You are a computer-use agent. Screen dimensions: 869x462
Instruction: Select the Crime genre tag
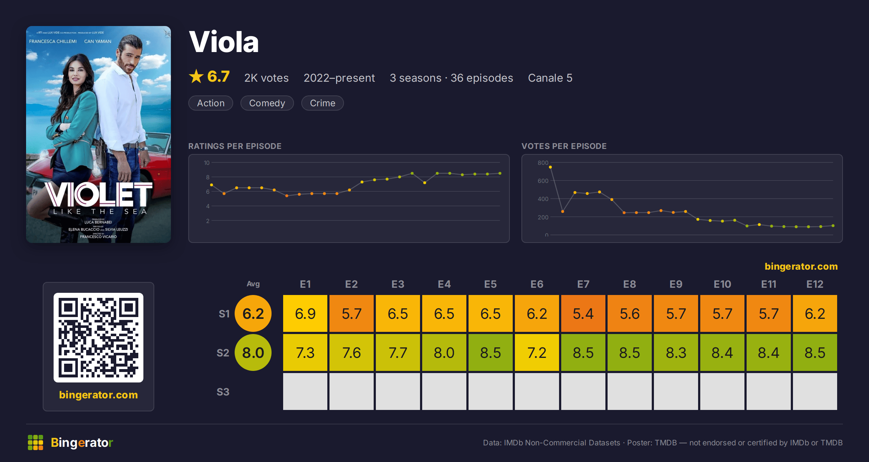323,103
